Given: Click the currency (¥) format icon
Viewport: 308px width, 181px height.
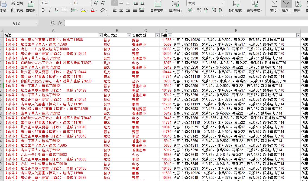Looking at the screenshot, I should pyautogui.click(x=190, y=10).
